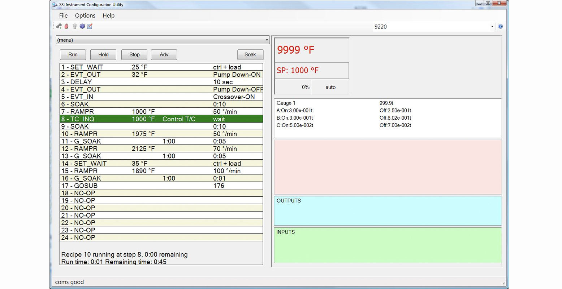Click the grayed-out cup toolbar icon
Screen dimensions: 562x289
pyautogui.click(x=74, y=26)
